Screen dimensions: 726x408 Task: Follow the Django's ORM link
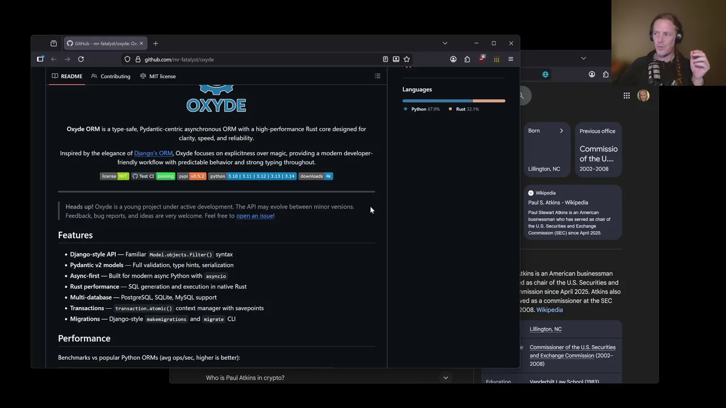tap(153, 153)
